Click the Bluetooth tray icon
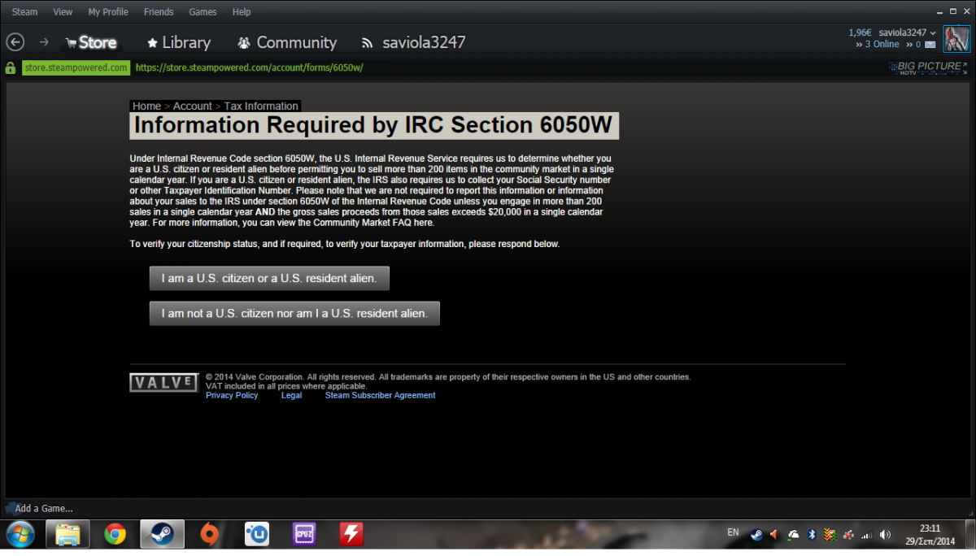976x556 pixels. (811, 535)
